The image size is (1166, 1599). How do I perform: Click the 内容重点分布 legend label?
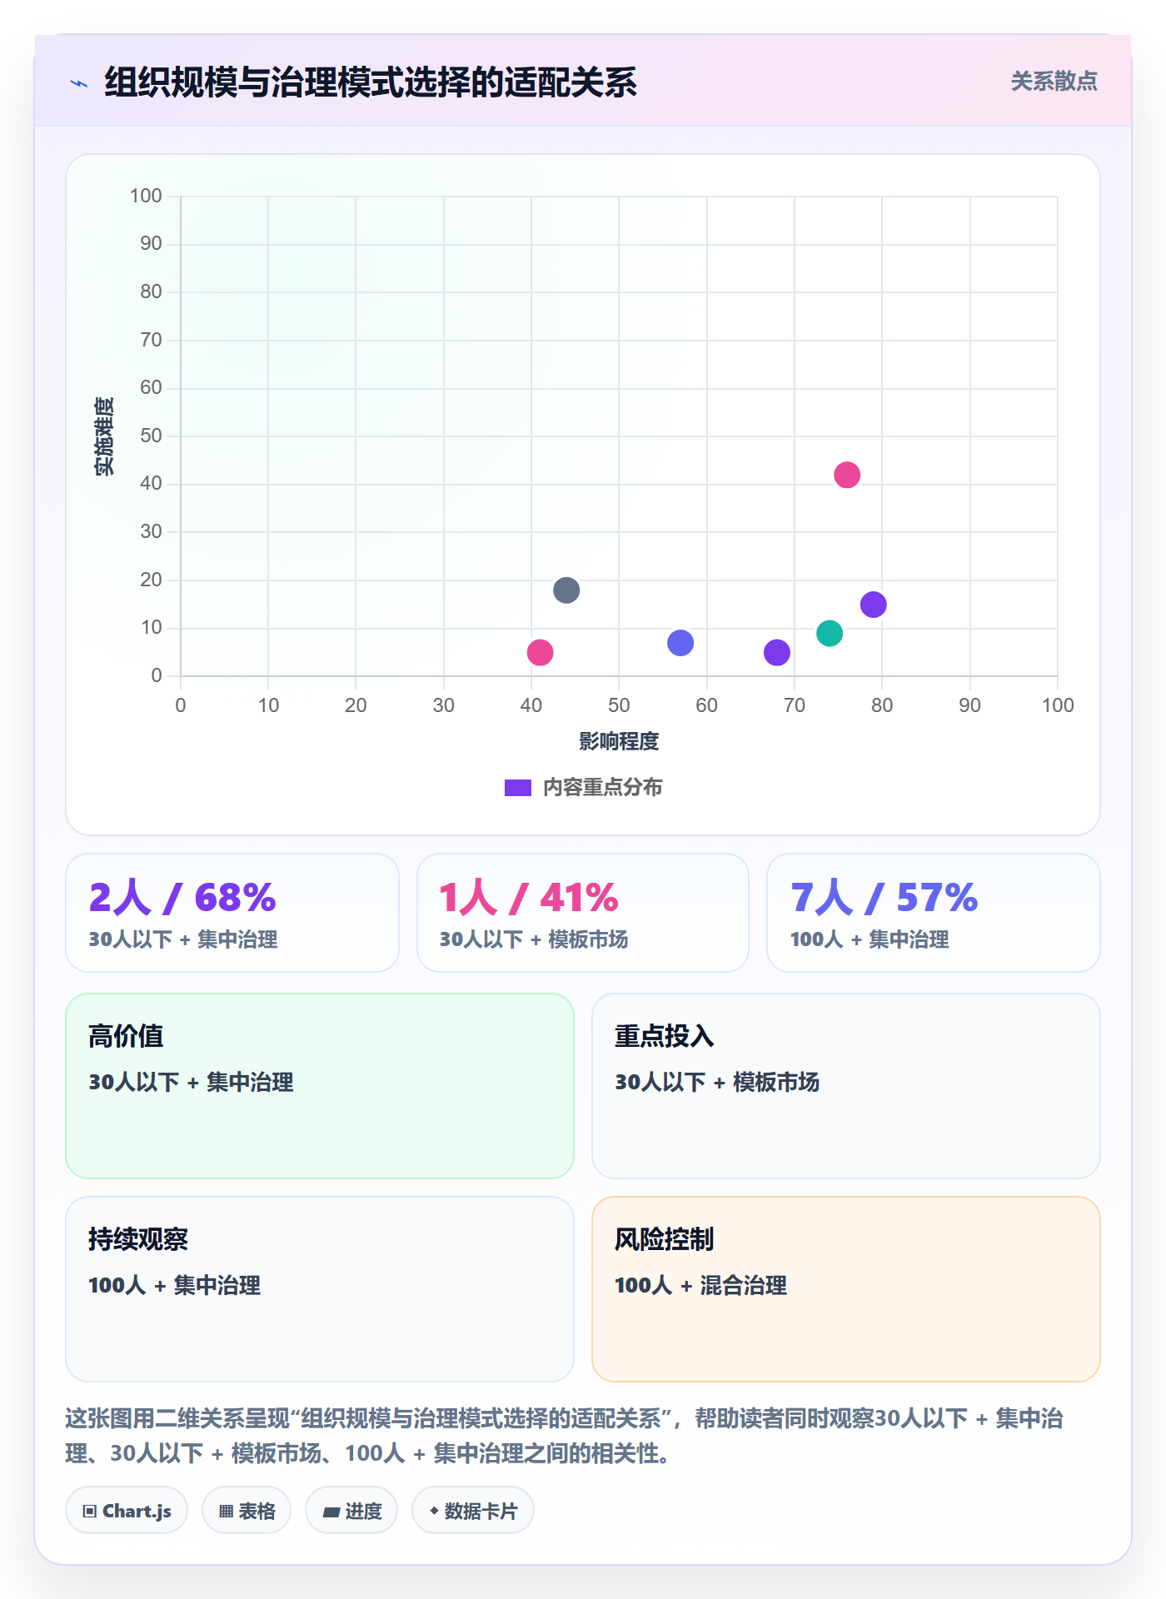pos(603,788)
